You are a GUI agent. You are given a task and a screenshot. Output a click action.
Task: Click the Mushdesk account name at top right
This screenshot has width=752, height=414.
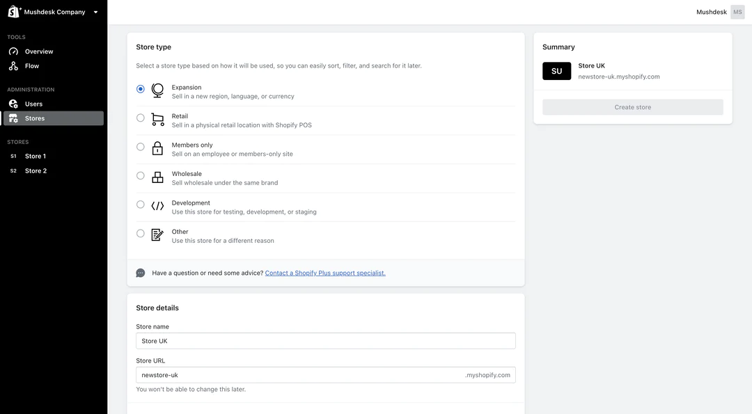point(711,12)
